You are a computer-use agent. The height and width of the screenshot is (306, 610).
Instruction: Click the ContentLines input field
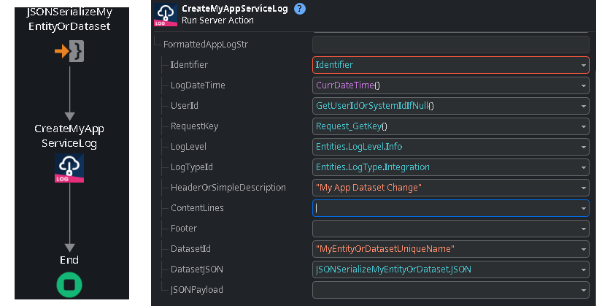click(x=450, y=208)
